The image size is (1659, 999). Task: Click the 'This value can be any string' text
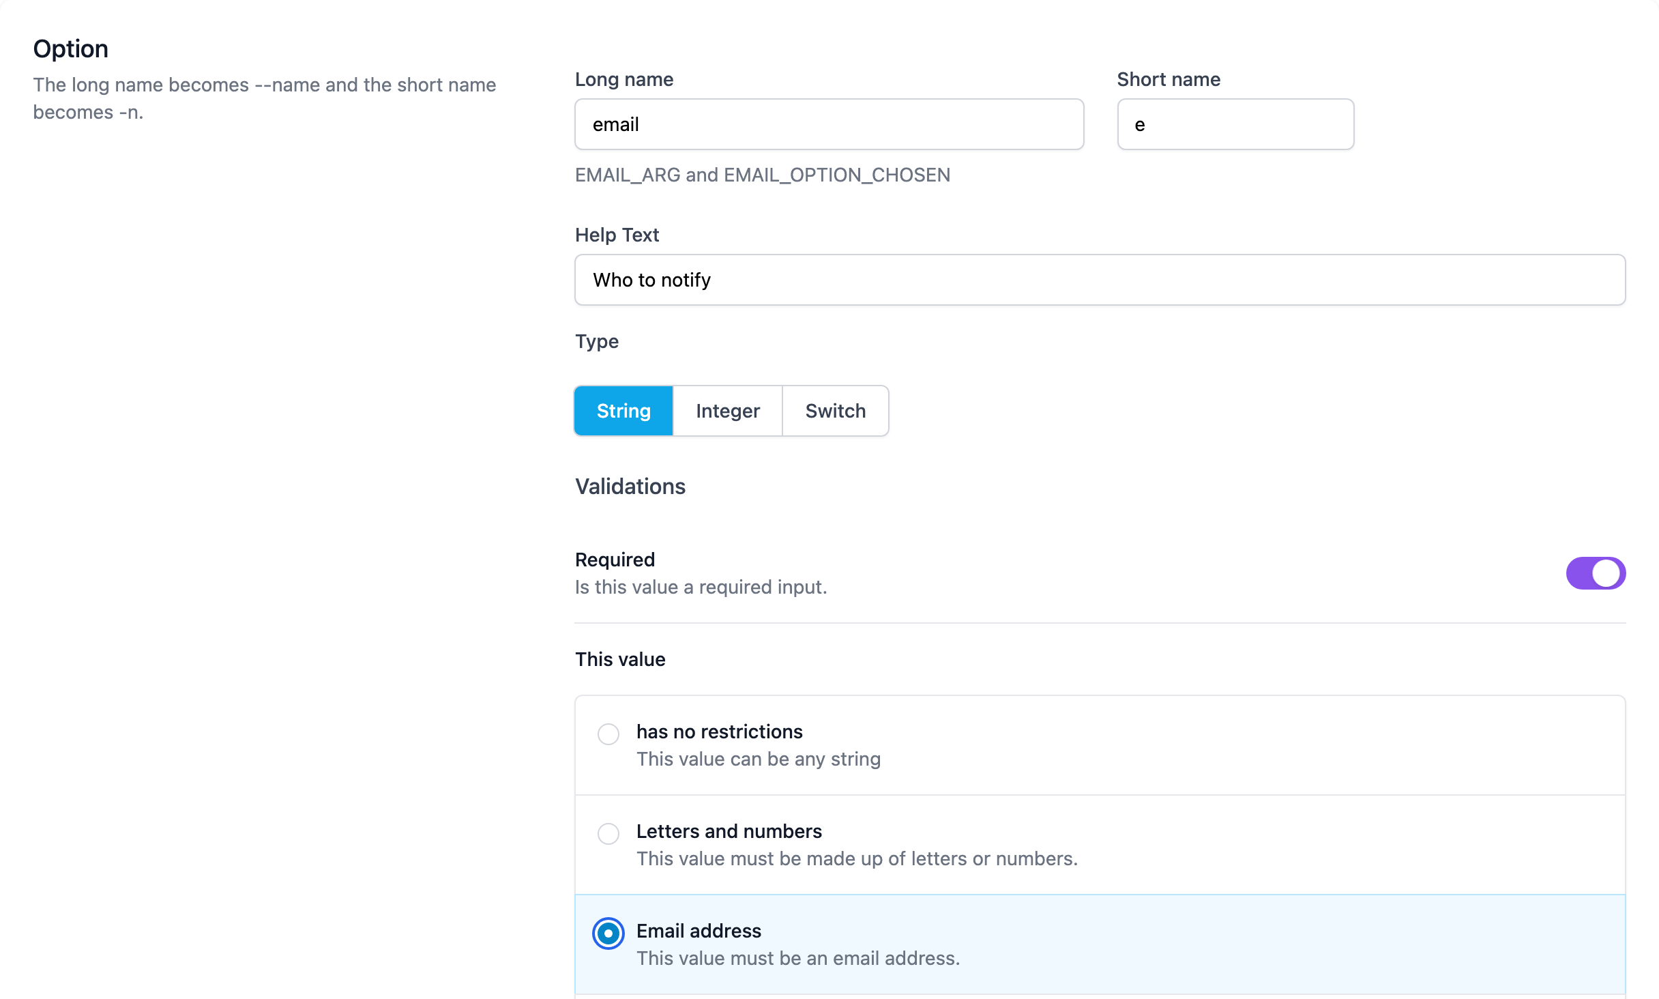759,759
